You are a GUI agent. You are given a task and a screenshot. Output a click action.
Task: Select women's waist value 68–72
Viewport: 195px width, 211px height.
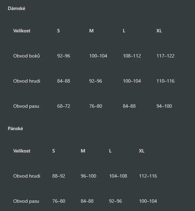(x=63, y=106)
